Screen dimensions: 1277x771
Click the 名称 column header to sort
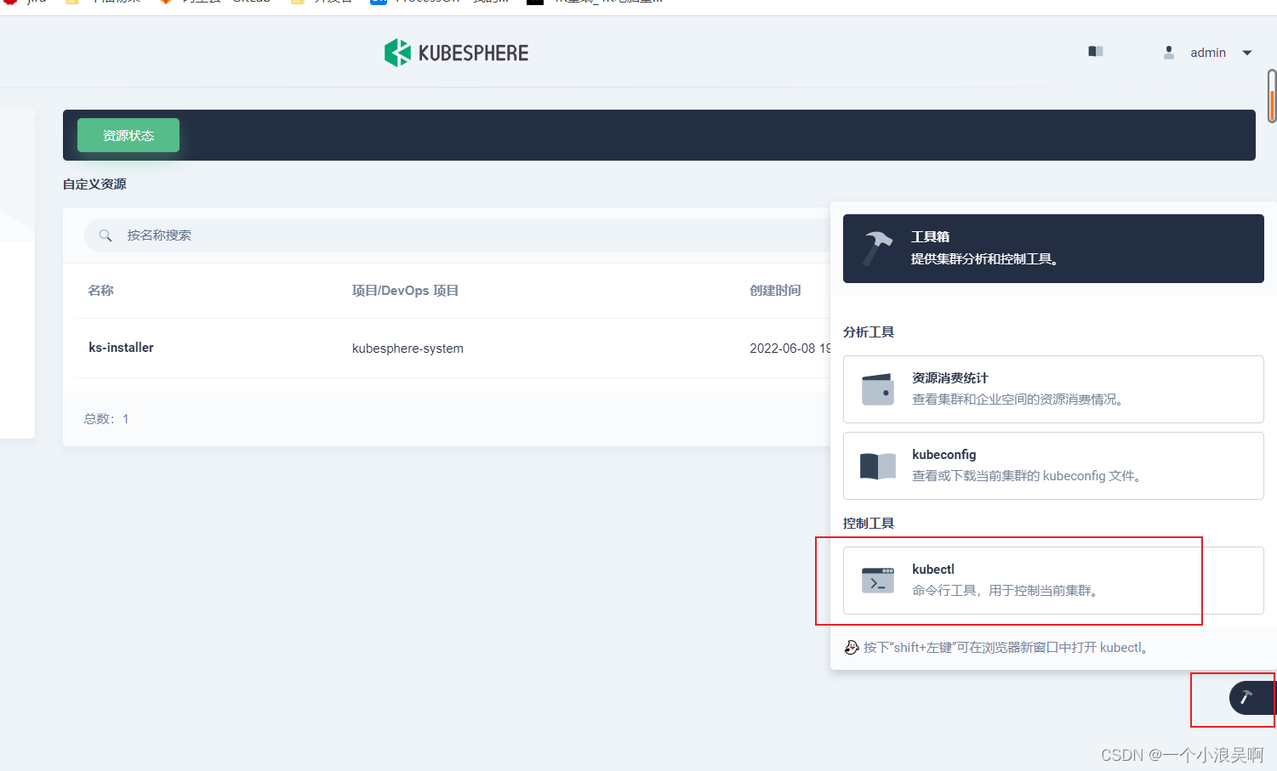point(100,290)
